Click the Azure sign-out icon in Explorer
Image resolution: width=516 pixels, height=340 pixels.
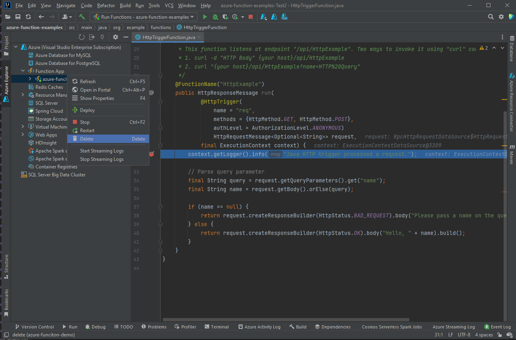pos(92,37)
